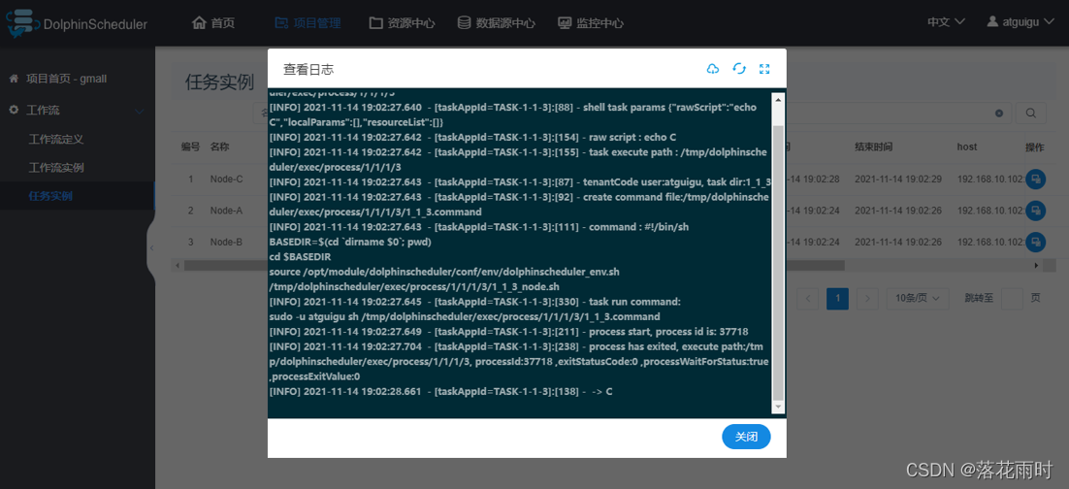The height and width of the screenshot is (489, 1069).
Task: Click the table scrollbar left arrow
Action: coord(178,265)
